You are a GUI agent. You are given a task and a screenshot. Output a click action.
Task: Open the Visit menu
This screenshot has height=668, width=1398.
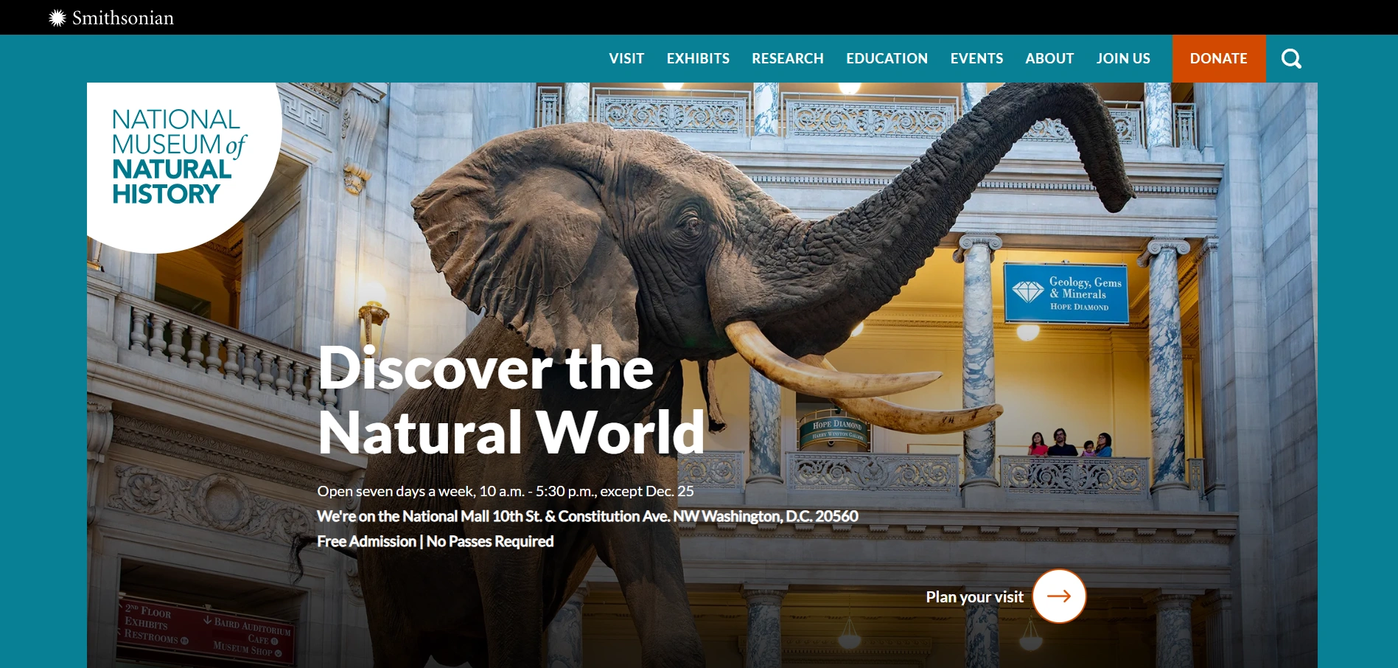(x=626, y=59)
